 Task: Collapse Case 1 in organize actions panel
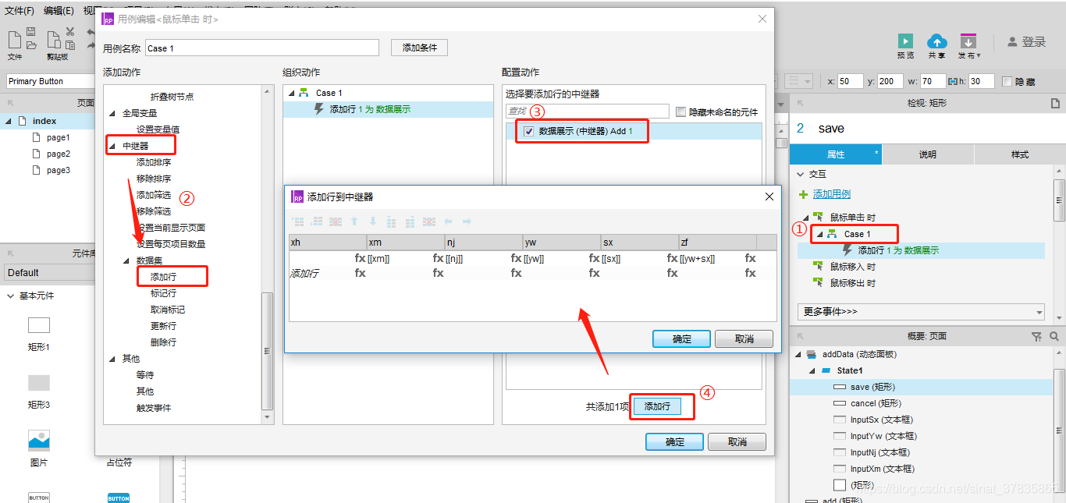(292, 93)
